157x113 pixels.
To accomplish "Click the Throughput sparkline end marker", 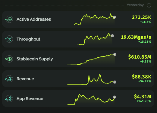I will 112,36.
